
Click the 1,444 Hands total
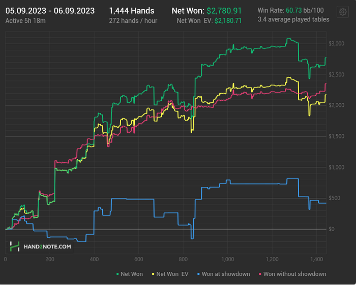click(132, 11)
